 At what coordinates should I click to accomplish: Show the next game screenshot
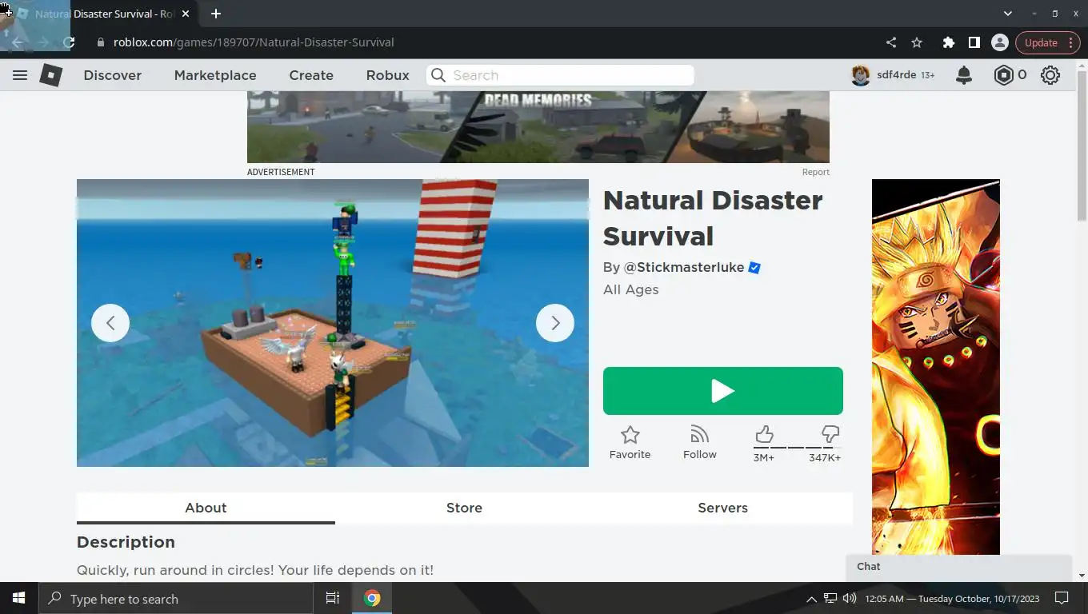click(555, 323)
